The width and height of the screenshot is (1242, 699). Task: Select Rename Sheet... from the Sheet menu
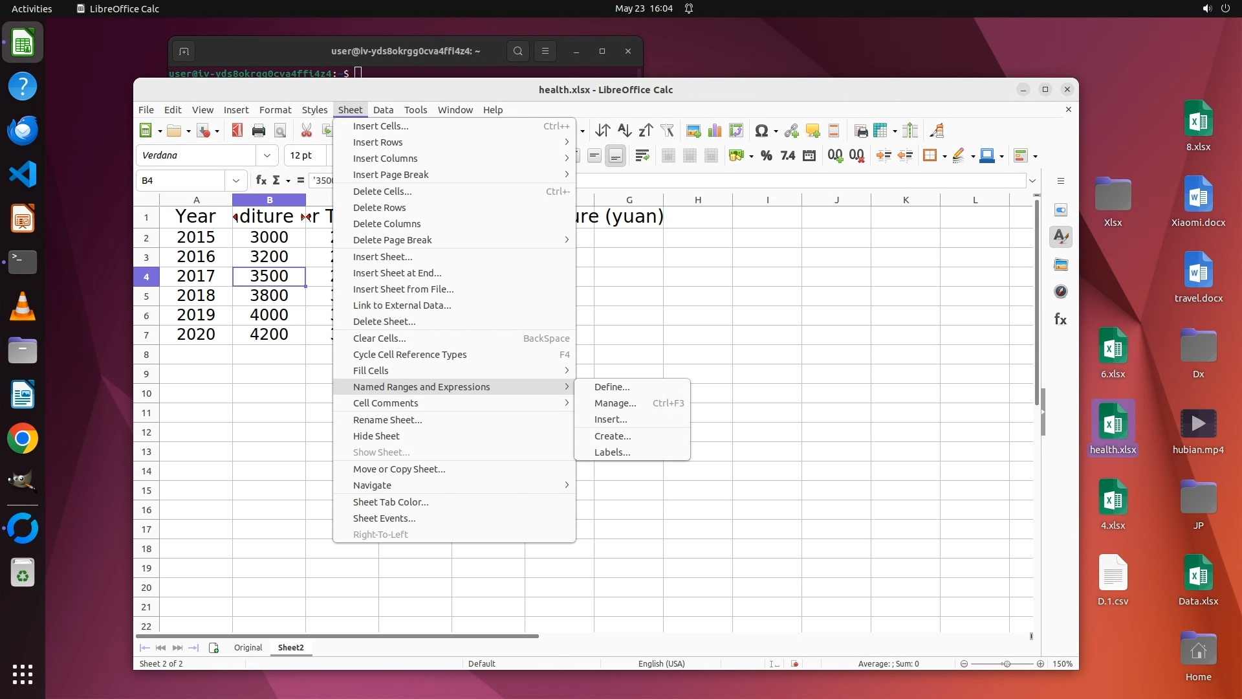(387, 420)
